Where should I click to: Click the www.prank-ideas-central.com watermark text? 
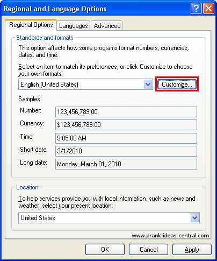170,235
